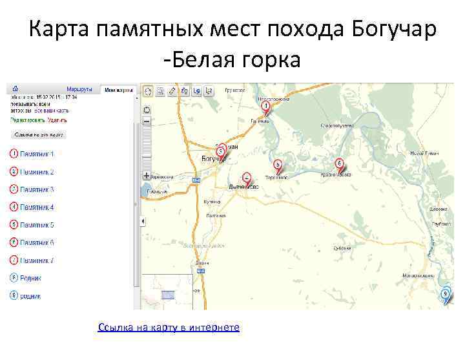Click the home icon in the sidebar header
The image size is (465, 349).
(x=15, y=89)
